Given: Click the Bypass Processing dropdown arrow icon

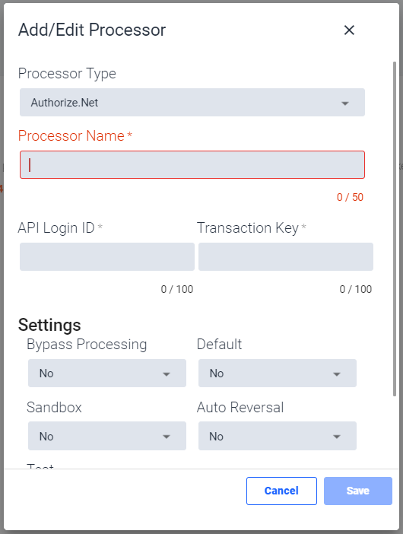Looking at the screenshot, I should [x=167, y=374].
